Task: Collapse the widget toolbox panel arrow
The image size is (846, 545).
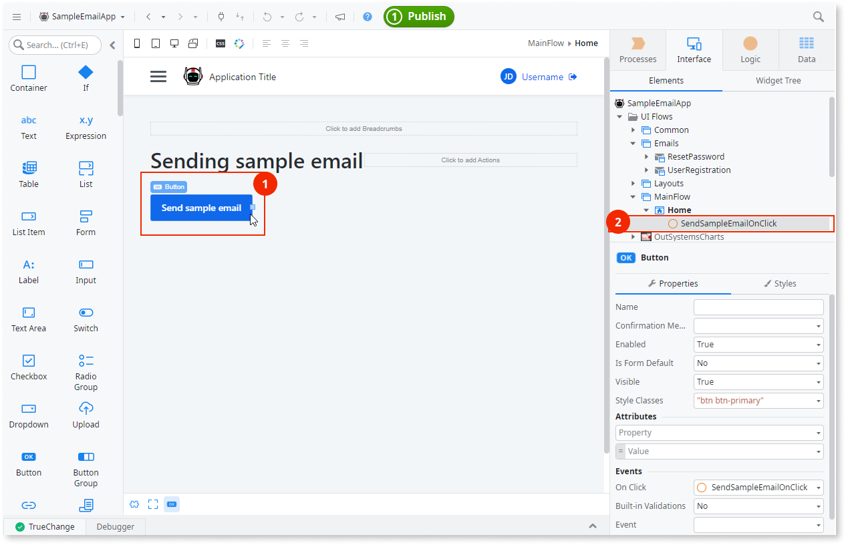Action: [112, 45]
